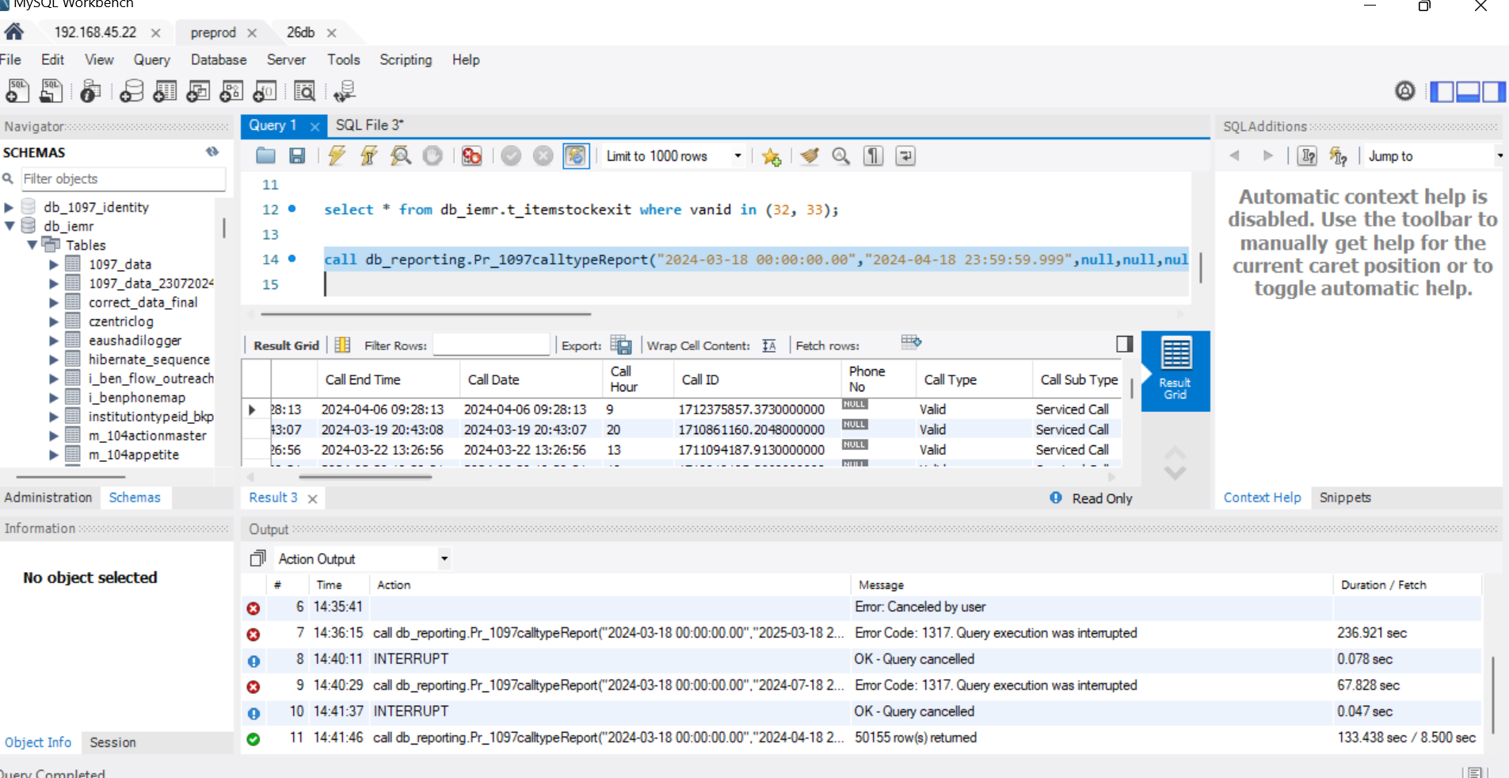Create a new SQL tab icon
This screenshot has width=1509, height=778.
point(17,91)
